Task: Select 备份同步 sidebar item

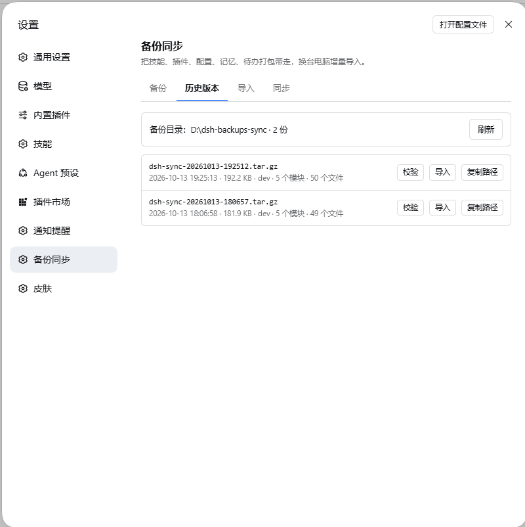Action: tap(64, 260)
